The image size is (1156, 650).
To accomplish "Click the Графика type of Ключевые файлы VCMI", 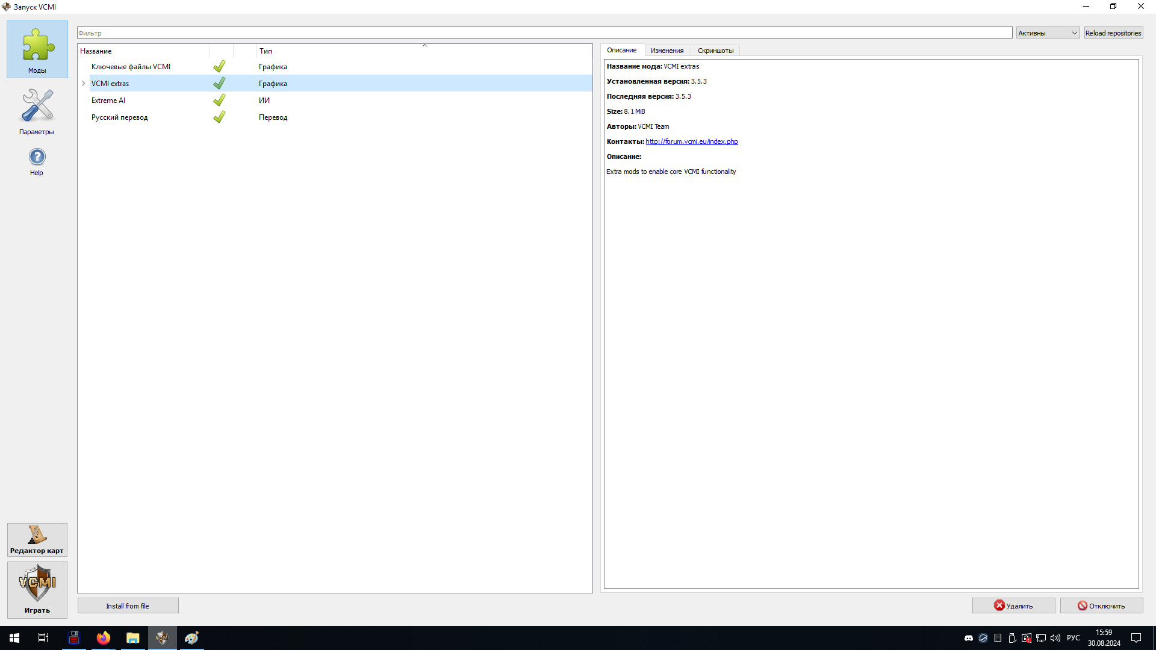I will pyautogui.click(x=273, y=67).
